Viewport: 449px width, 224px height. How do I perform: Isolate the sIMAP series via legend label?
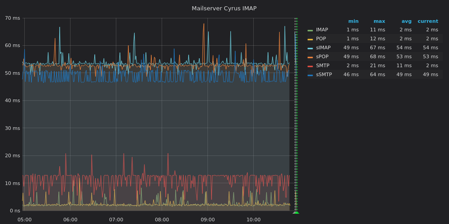tap(323, 48)
